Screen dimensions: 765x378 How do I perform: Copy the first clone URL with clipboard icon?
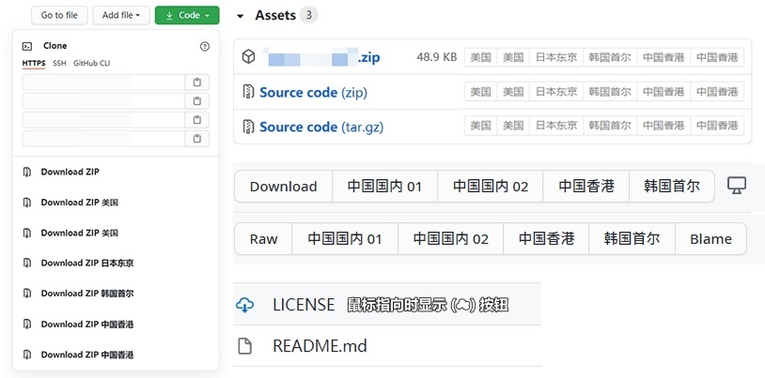click(196, 83)
